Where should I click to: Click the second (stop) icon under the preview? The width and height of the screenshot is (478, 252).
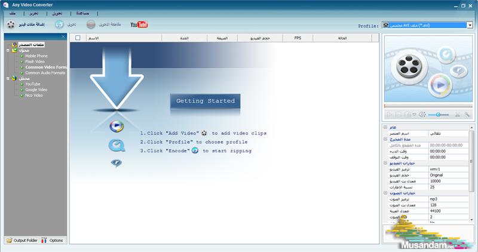tap(398, 115)
